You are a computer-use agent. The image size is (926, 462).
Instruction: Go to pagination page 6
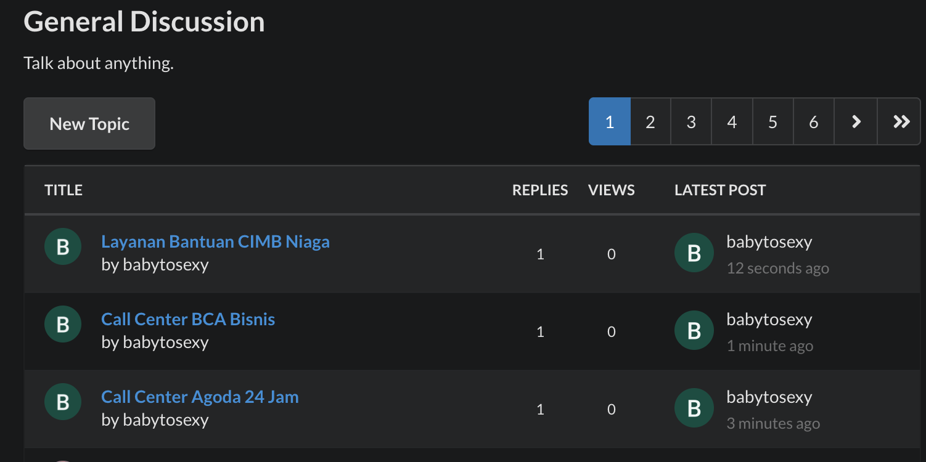[x=814, y=121]
